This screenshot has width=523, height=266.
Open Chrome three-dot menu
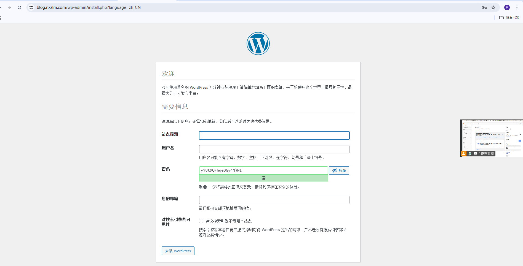(517, 7)
